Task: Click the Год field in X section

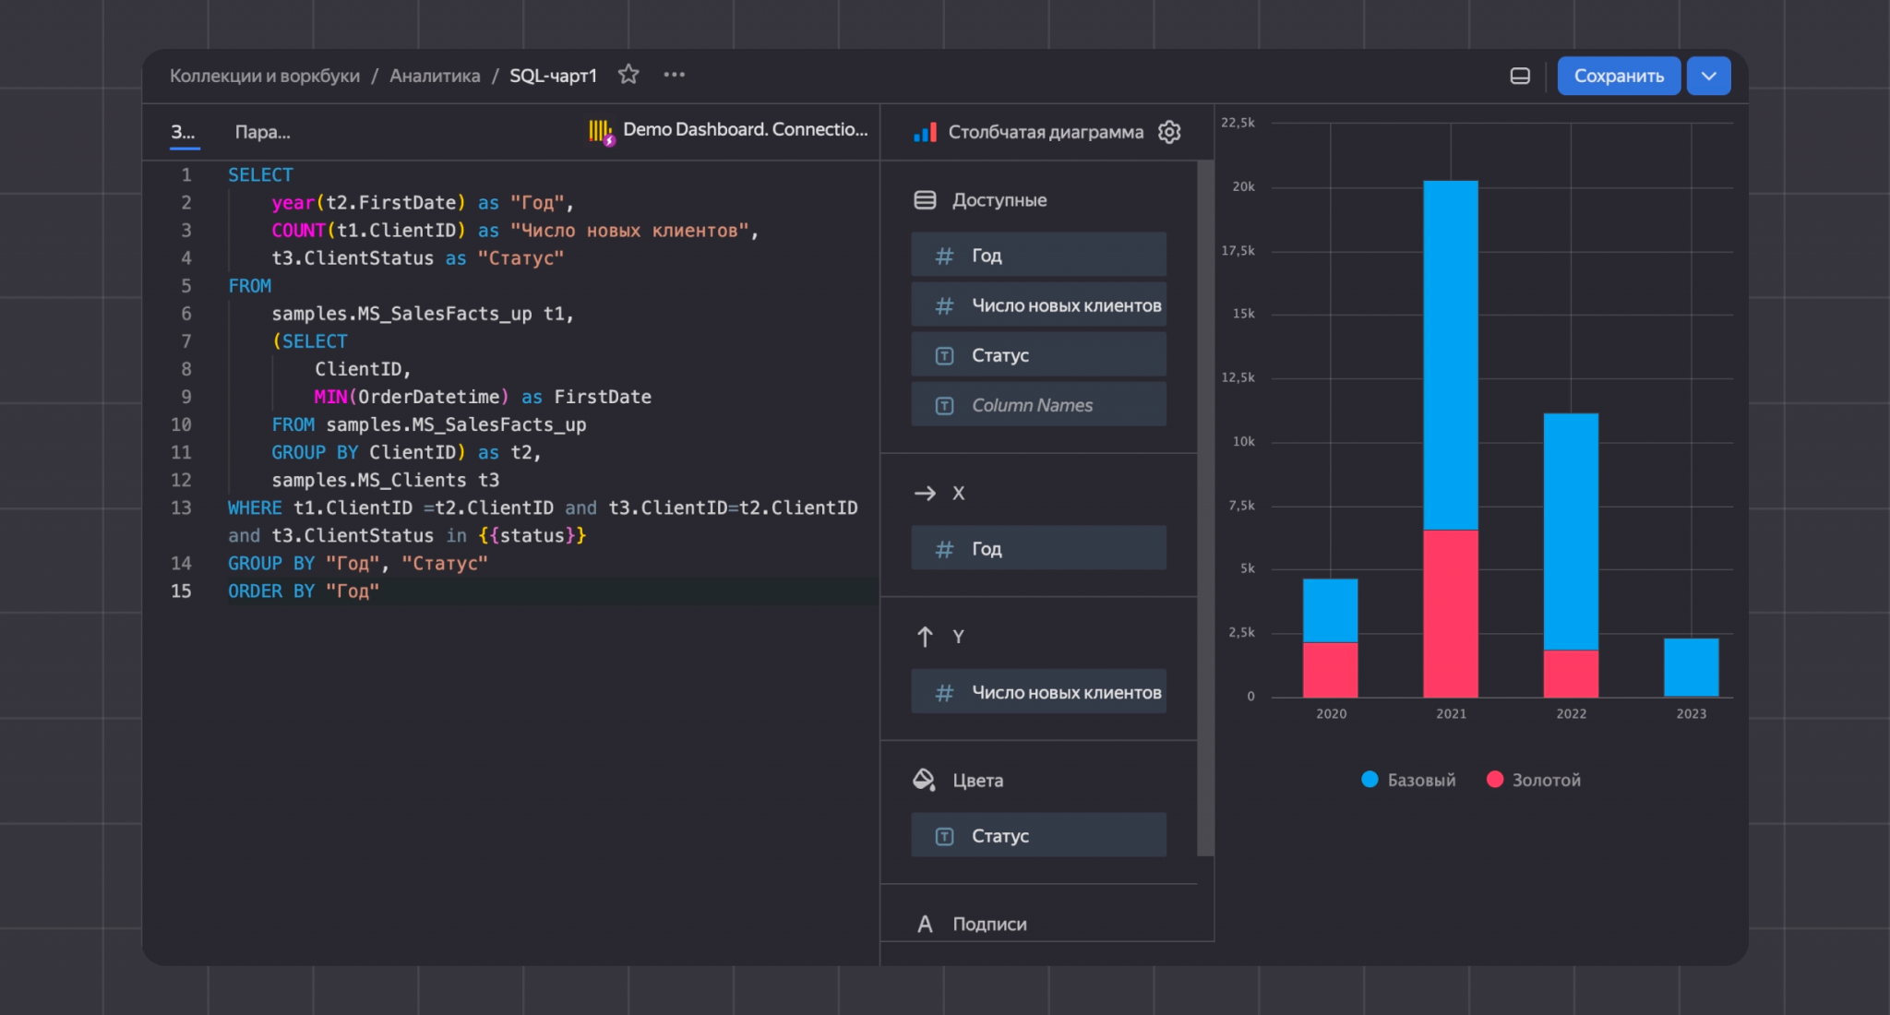Action: pyautogui.click(x=1038, y=548)
